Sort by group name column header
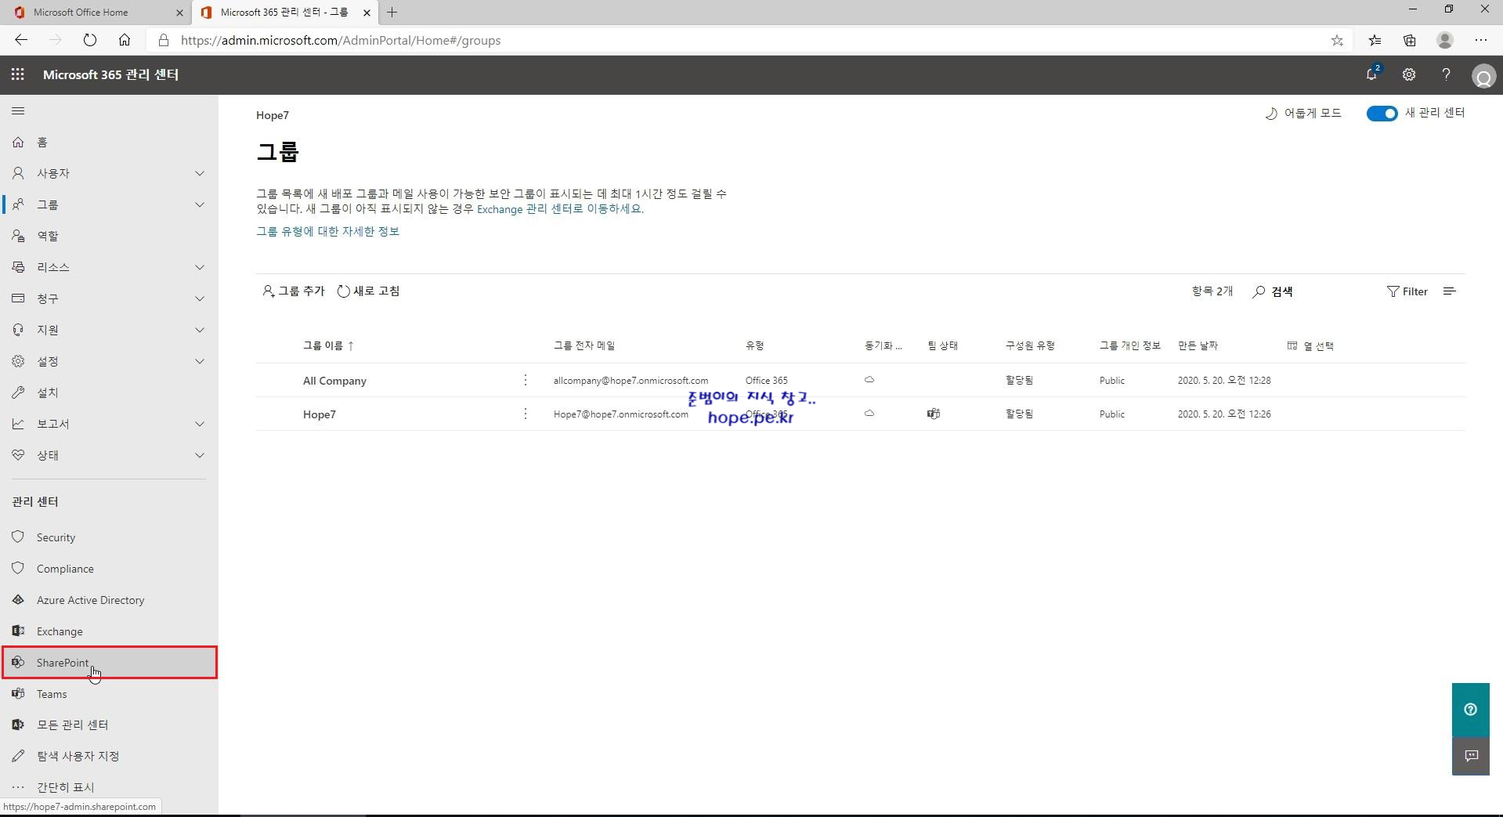Screen dimensions: 1503x817 (x=328, y=345)
